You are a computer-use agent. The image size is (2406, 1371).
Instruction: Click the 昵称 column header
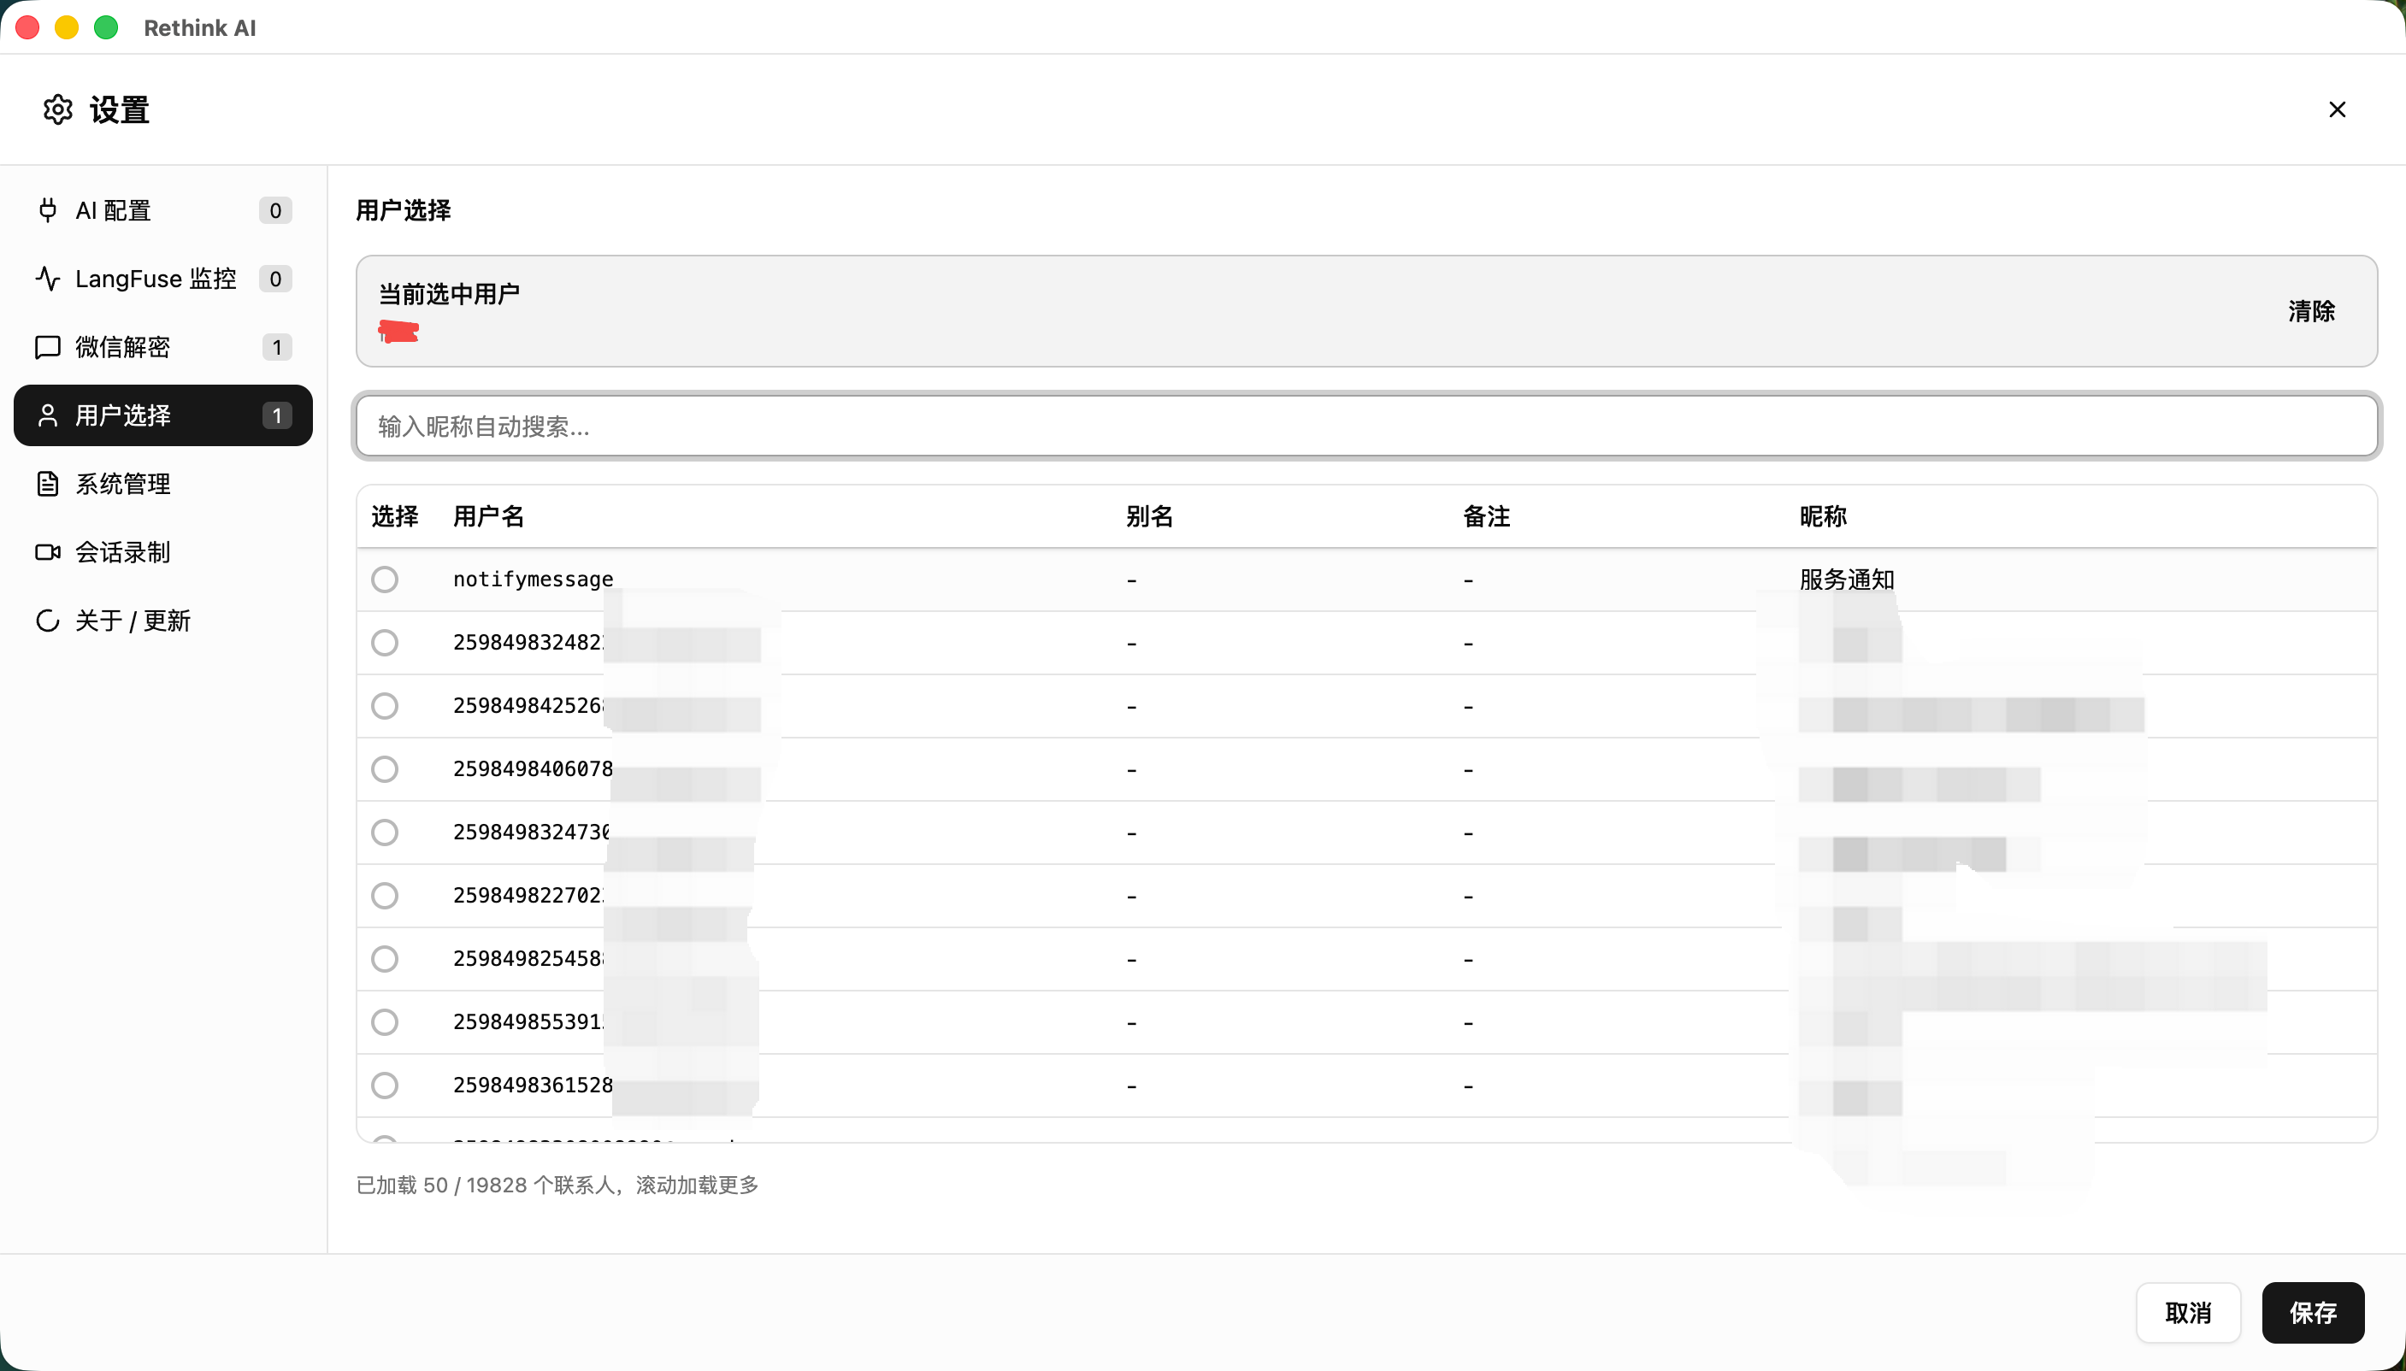pos(1822,516)
